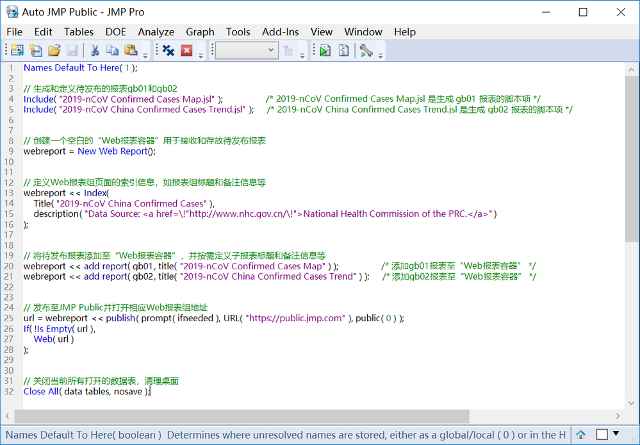
Task: Click the blue double-X toolbar icon
Action: [168, 50]
